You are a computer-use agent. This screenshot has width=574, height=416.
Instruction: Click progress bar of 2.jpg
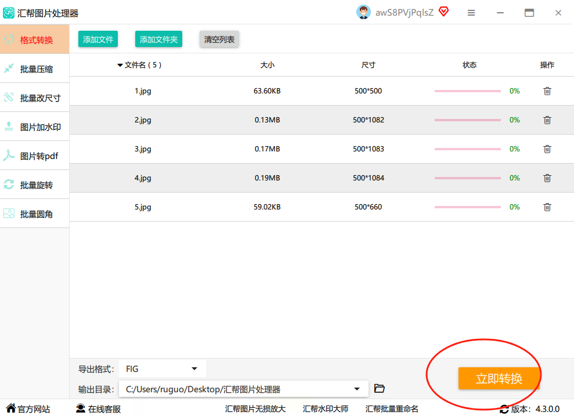coord(467,120)
